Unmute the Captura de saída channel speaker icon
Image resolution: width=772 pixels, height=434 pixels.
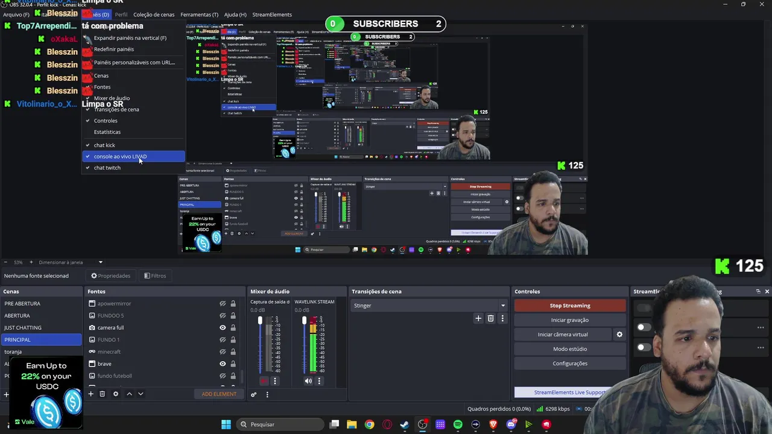pos(264,380)
